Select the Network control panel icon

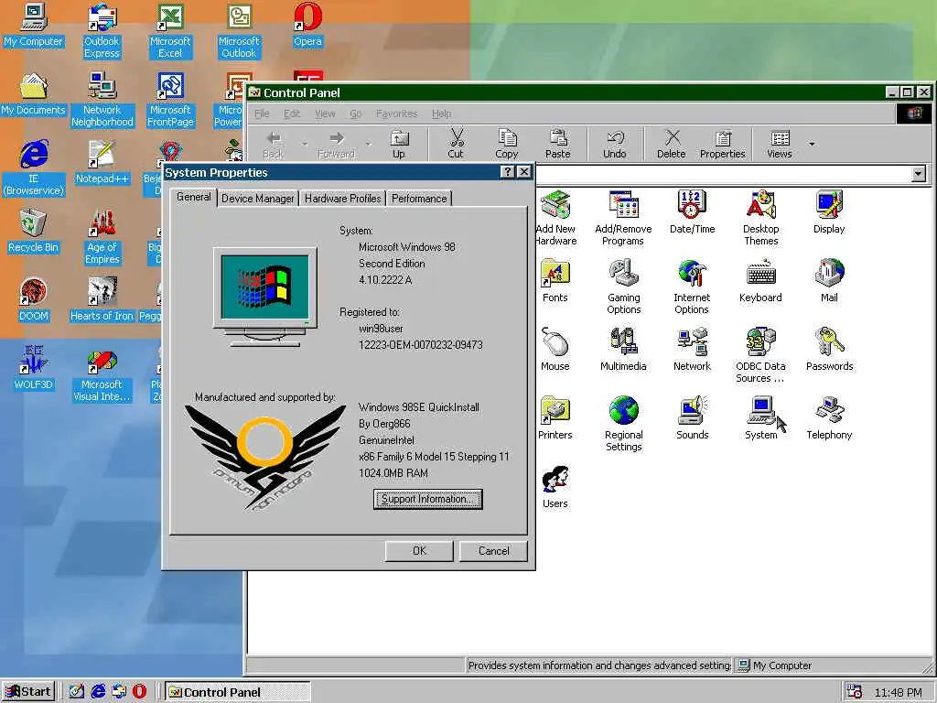(x=692, y=350)
